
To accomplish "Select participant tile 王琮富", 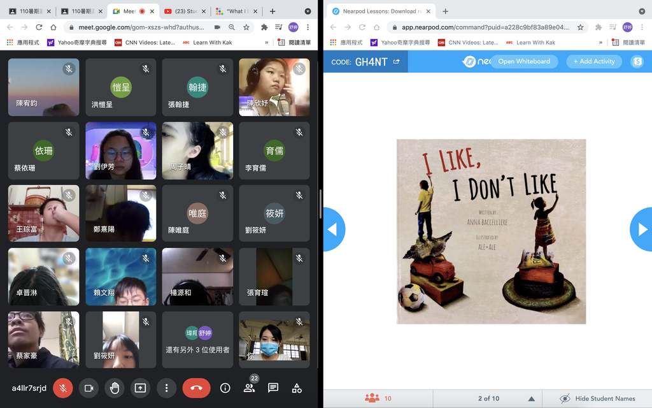I will click(x=44, y=213).
